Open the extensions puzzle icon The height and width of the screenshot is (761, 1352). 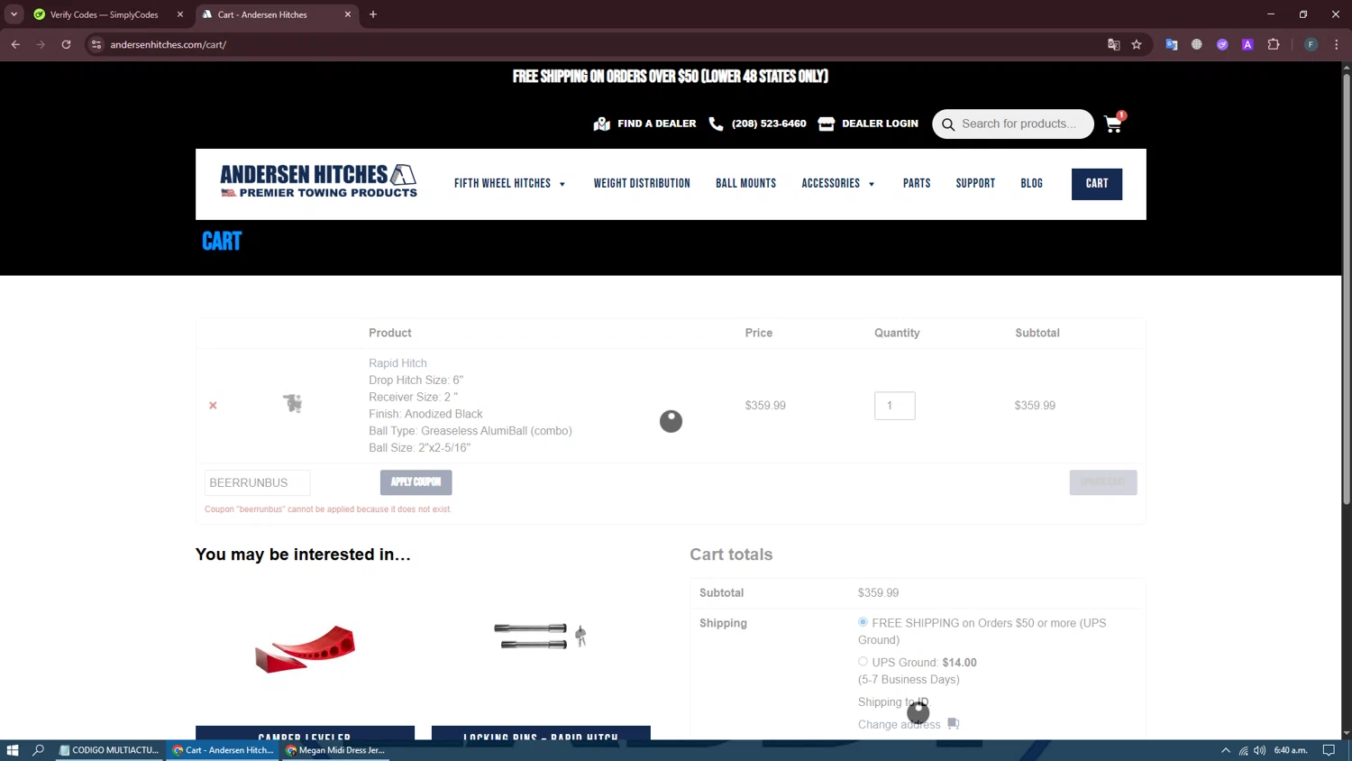pyautogui.click(x=1274, y=44)
